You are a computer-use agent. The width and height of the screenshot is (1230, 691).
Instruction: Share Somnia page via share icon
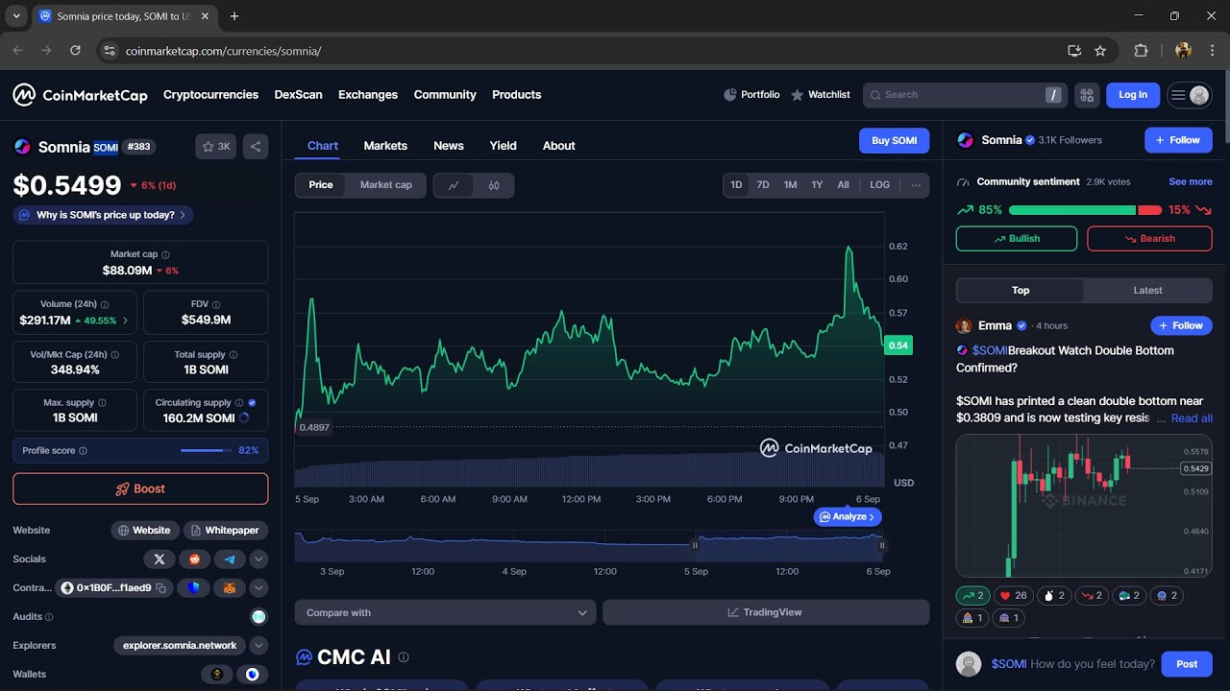(x=256, y=147)
